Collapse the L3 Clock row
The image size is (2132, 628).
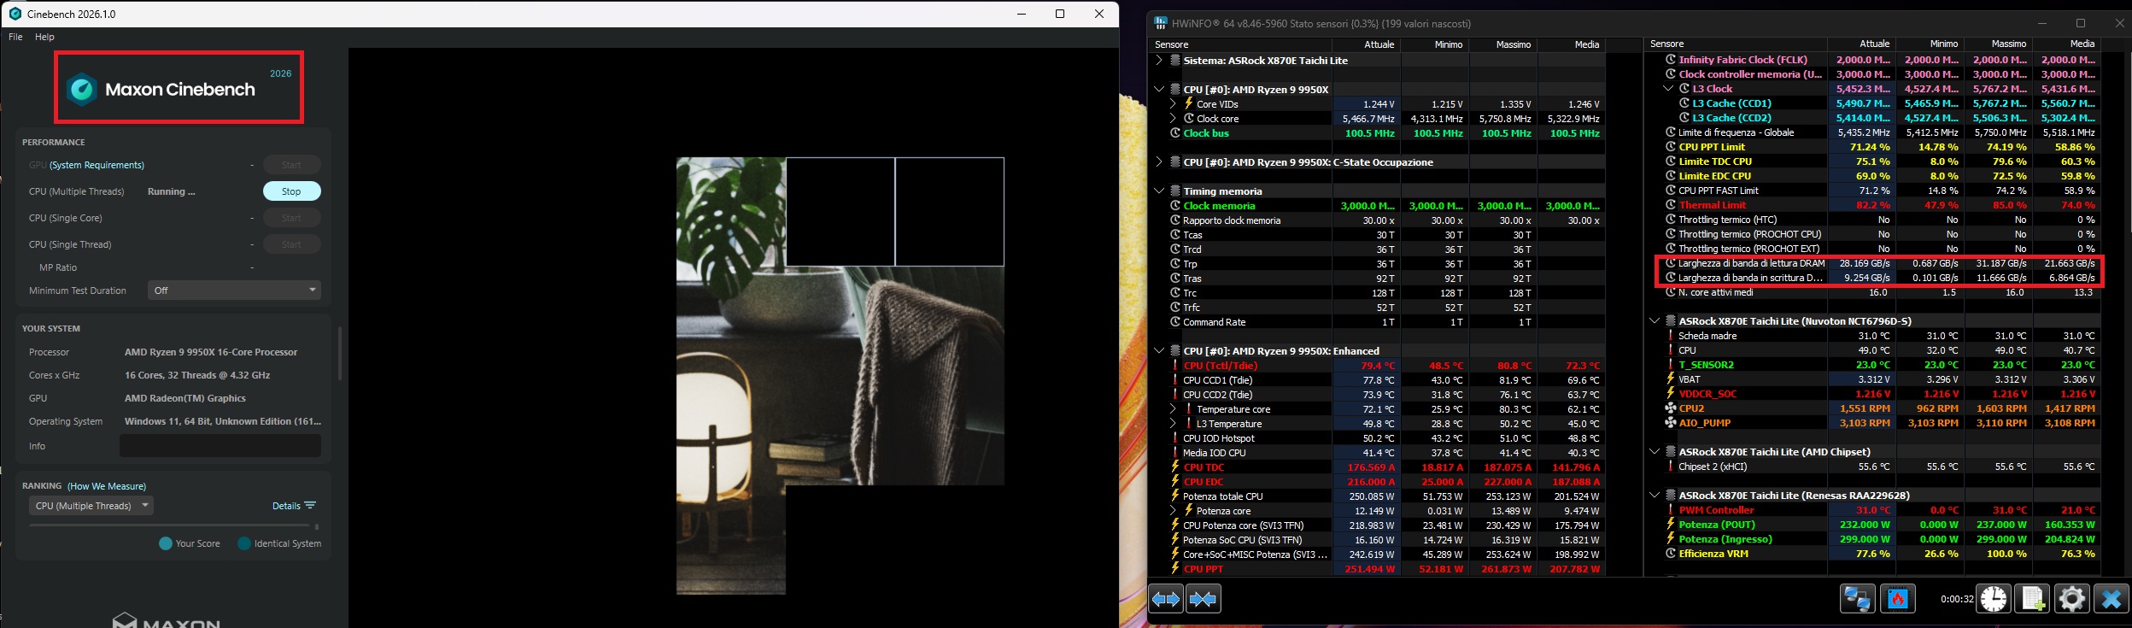1668,89
